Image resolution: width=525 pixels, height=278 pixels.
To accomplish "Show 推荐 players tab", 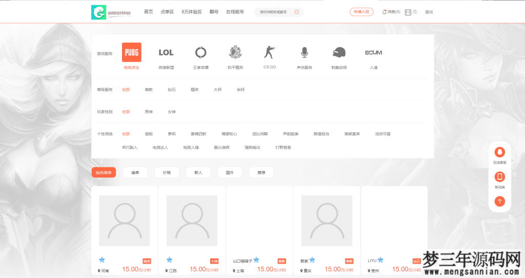I will pyautogui.click(x=261, y=172).
